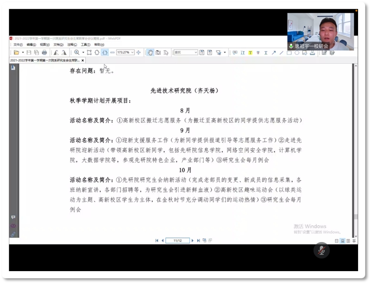Open the 文件 (File) menu

[18, 45]
